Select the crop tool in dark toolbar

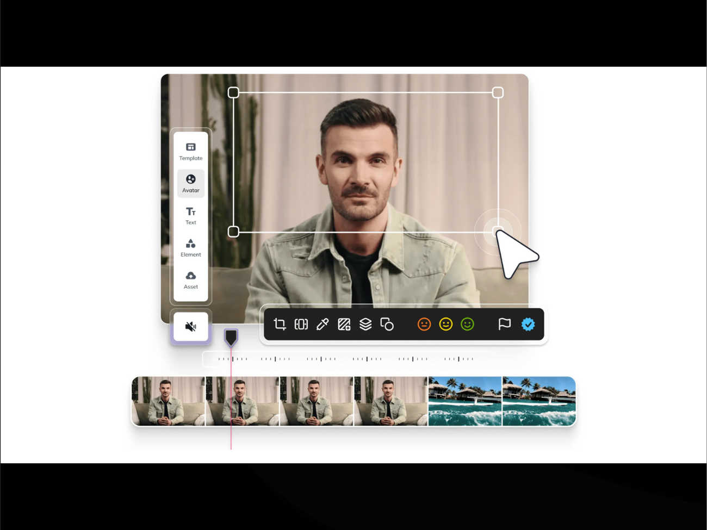point(280,325)
